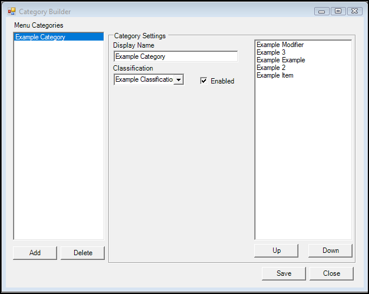Click the Example Classification combo box text

(144, 79)
